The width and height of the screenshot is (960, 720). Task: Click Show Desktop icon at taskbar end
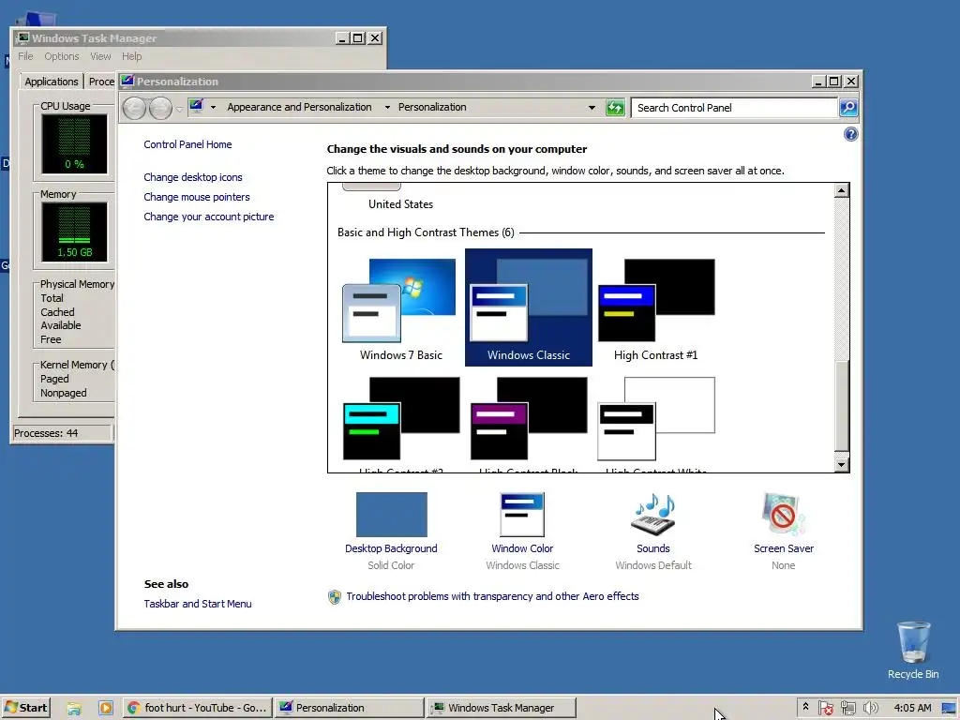pos(949,708)
